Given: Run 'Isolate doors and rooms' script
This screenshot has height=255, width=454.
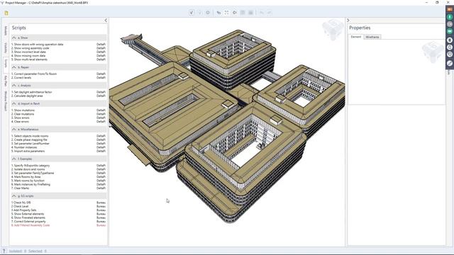Looking at the screenshot, I should click(28, 169).
